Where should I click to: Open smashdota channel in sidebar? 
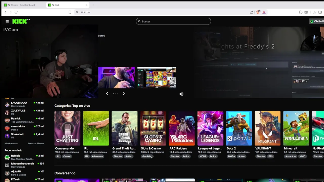(x=24, y=128)
